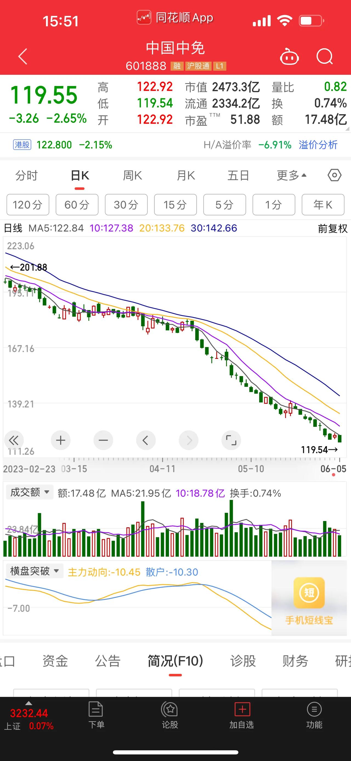351x761 pixels.
Task: Open 溢价分析 link
Action: click(x=318, y=145)
